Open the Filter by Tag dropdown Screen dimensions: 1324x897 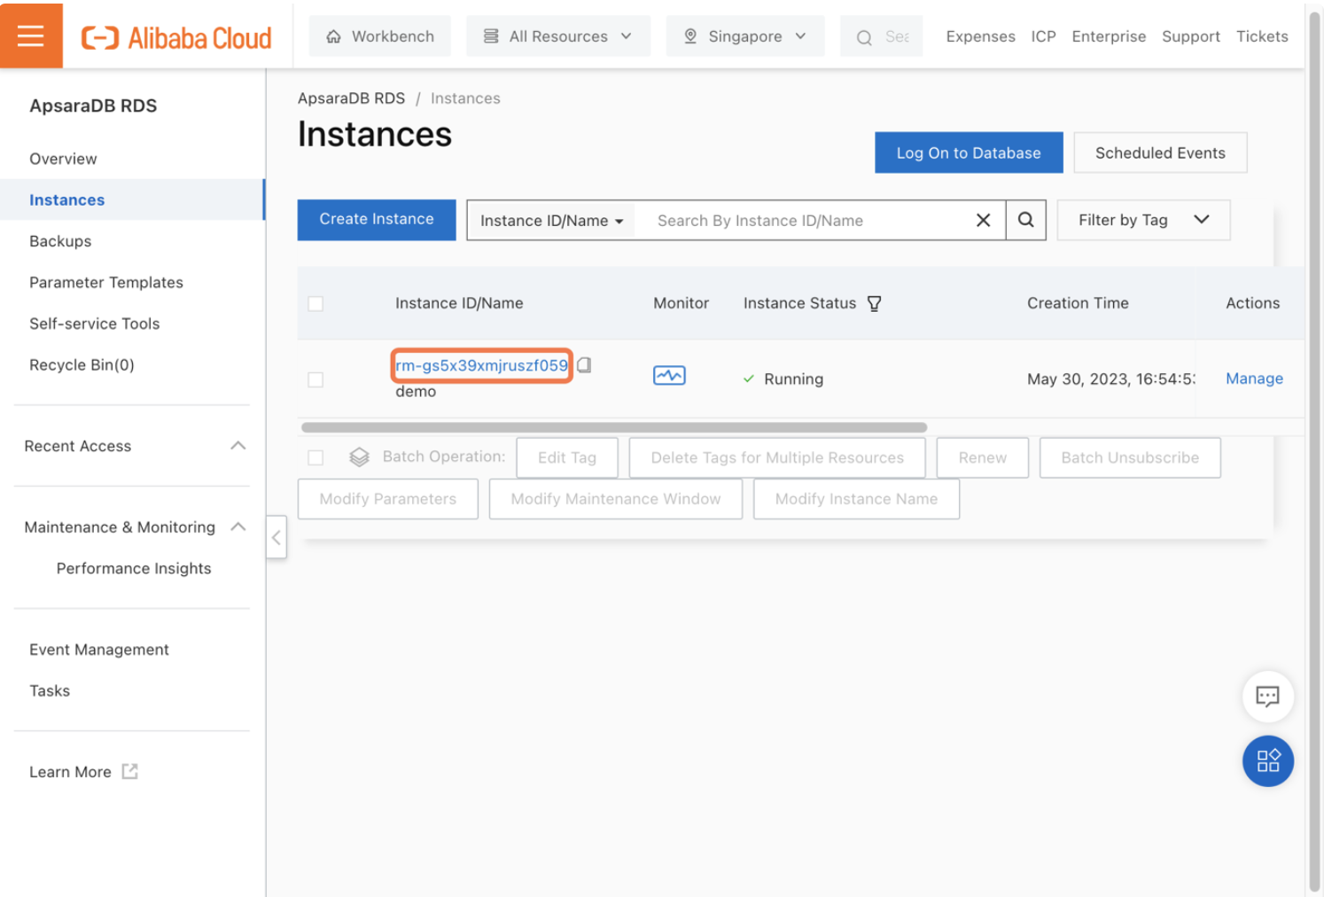[1143, 220]
